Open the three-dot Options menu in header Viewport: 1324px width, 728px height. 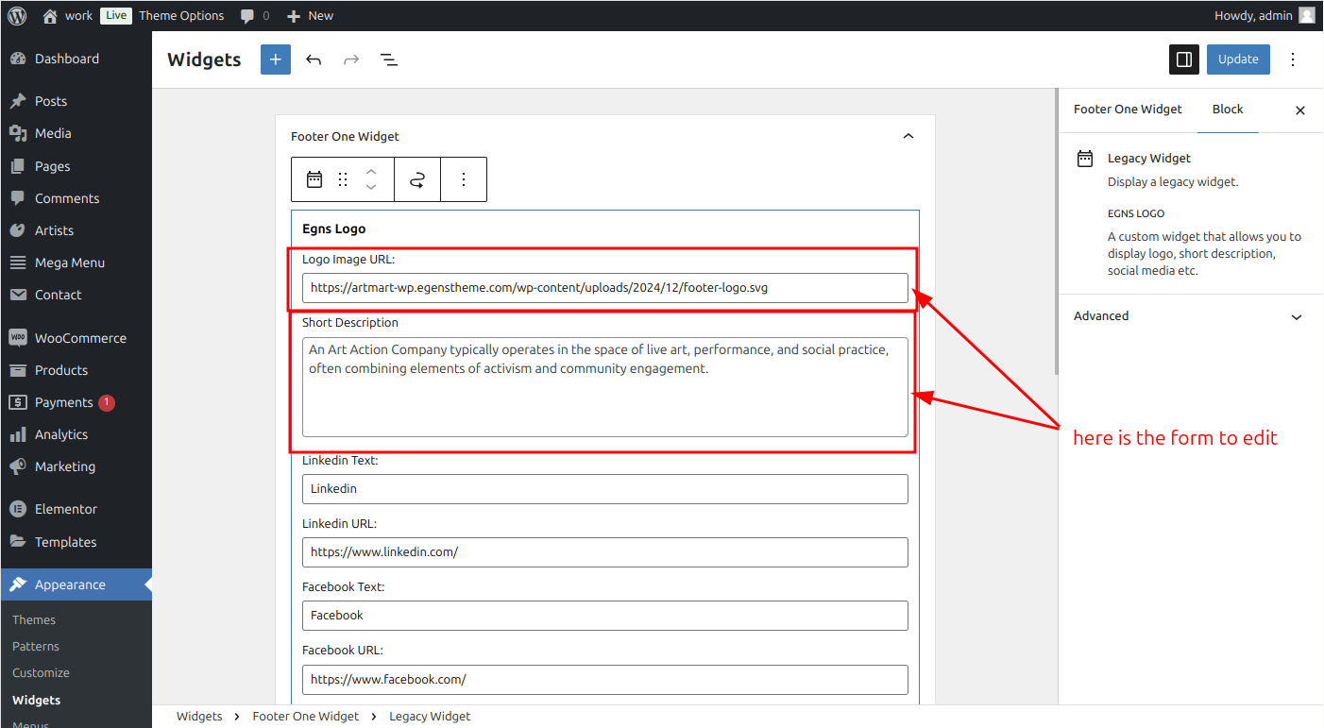pos(1294,59)
